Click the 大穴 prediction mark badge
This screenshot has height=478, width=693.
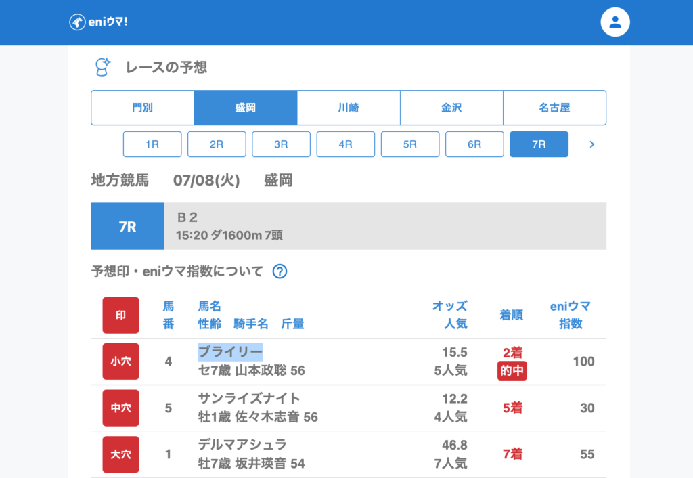[x=120, y=454]
